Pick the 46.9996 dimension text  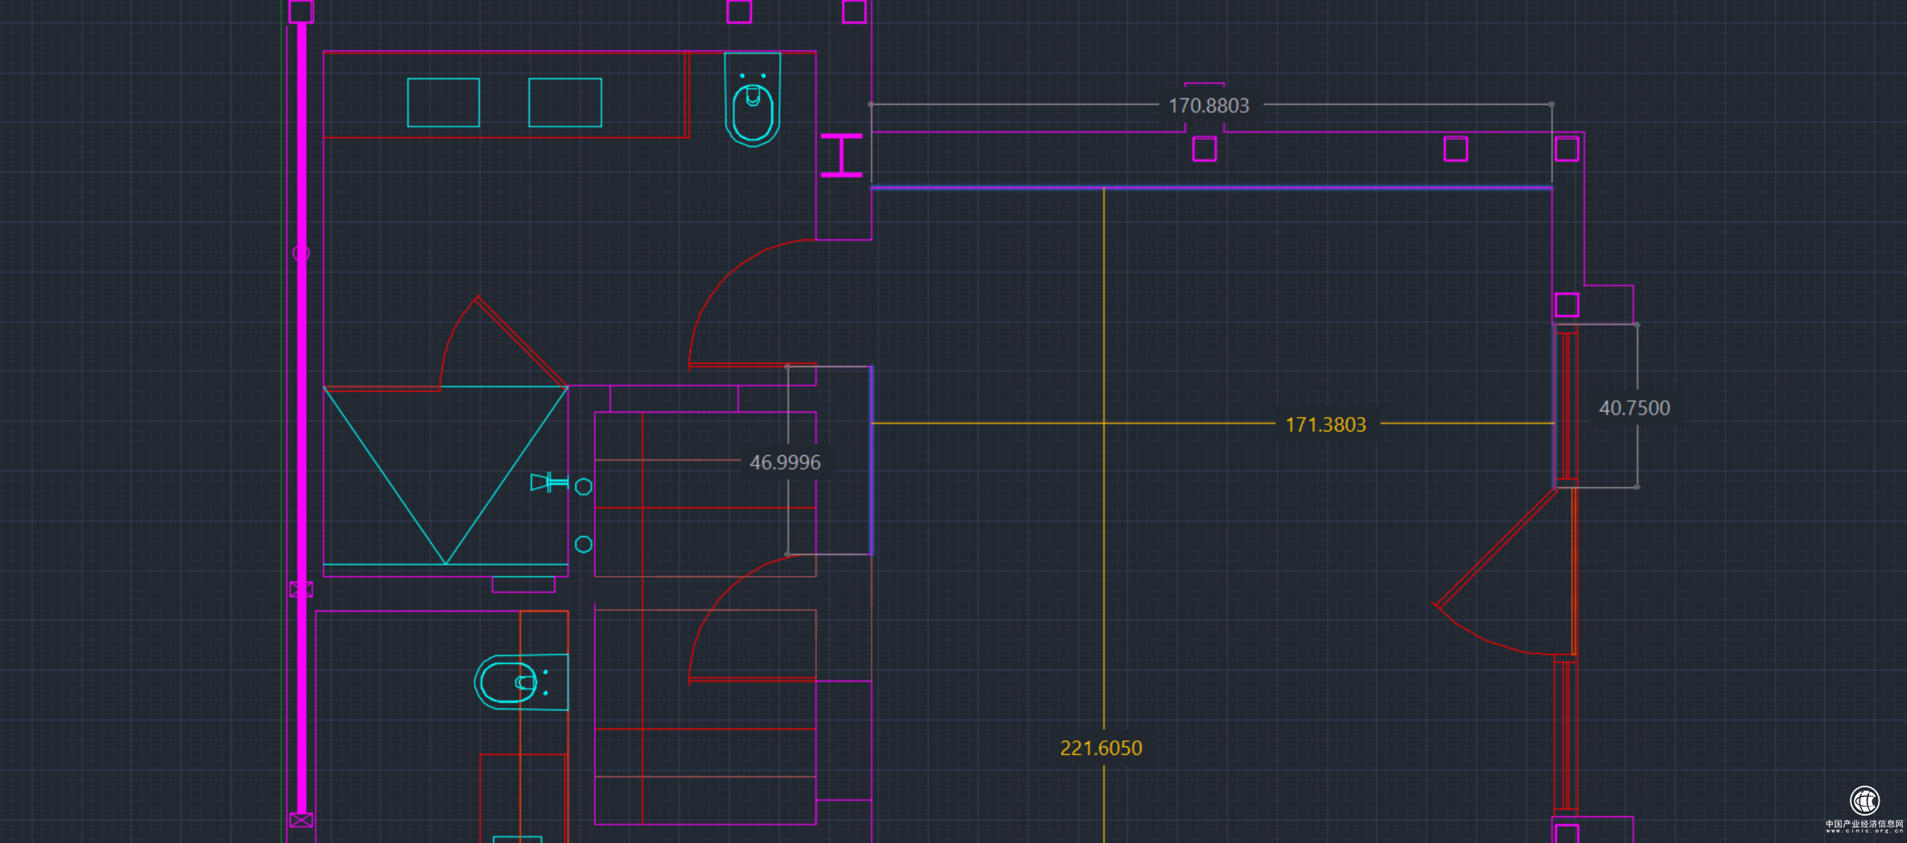pos(784,462)
